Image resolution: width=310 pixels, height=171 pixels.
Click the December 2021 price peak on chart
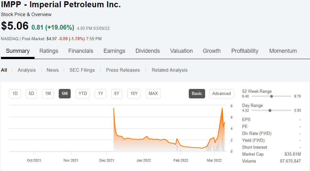click(114, 108)
